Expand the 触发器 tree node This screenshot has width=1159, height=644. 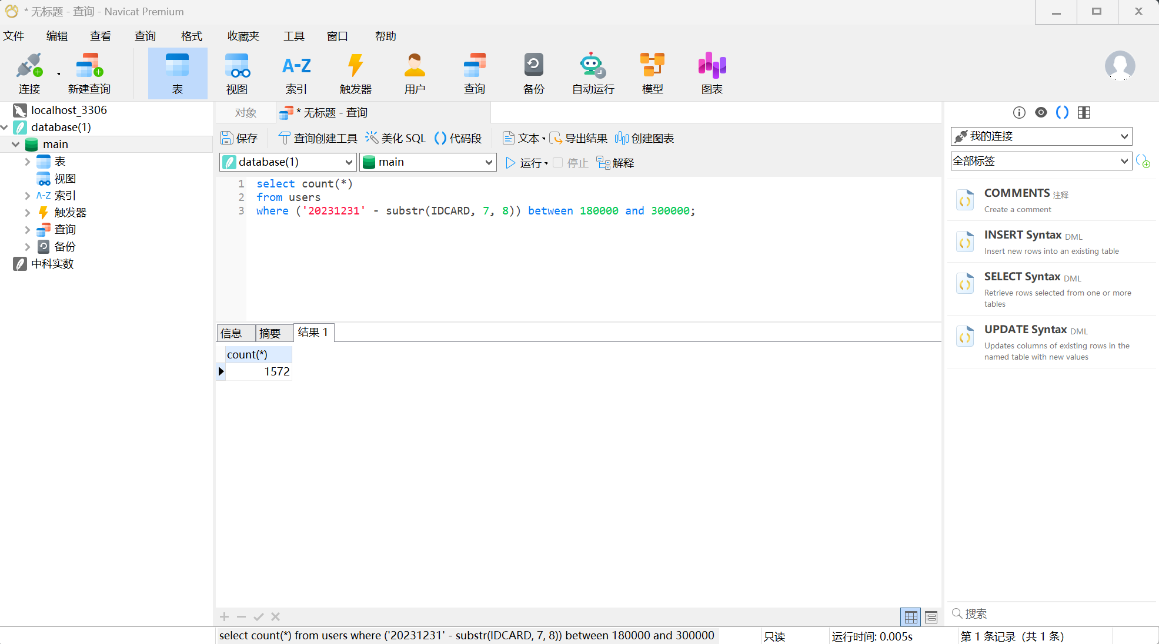point(27,213)
